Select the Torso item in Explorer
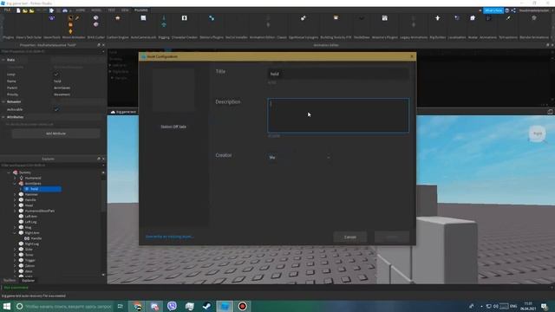 (29, 255)
